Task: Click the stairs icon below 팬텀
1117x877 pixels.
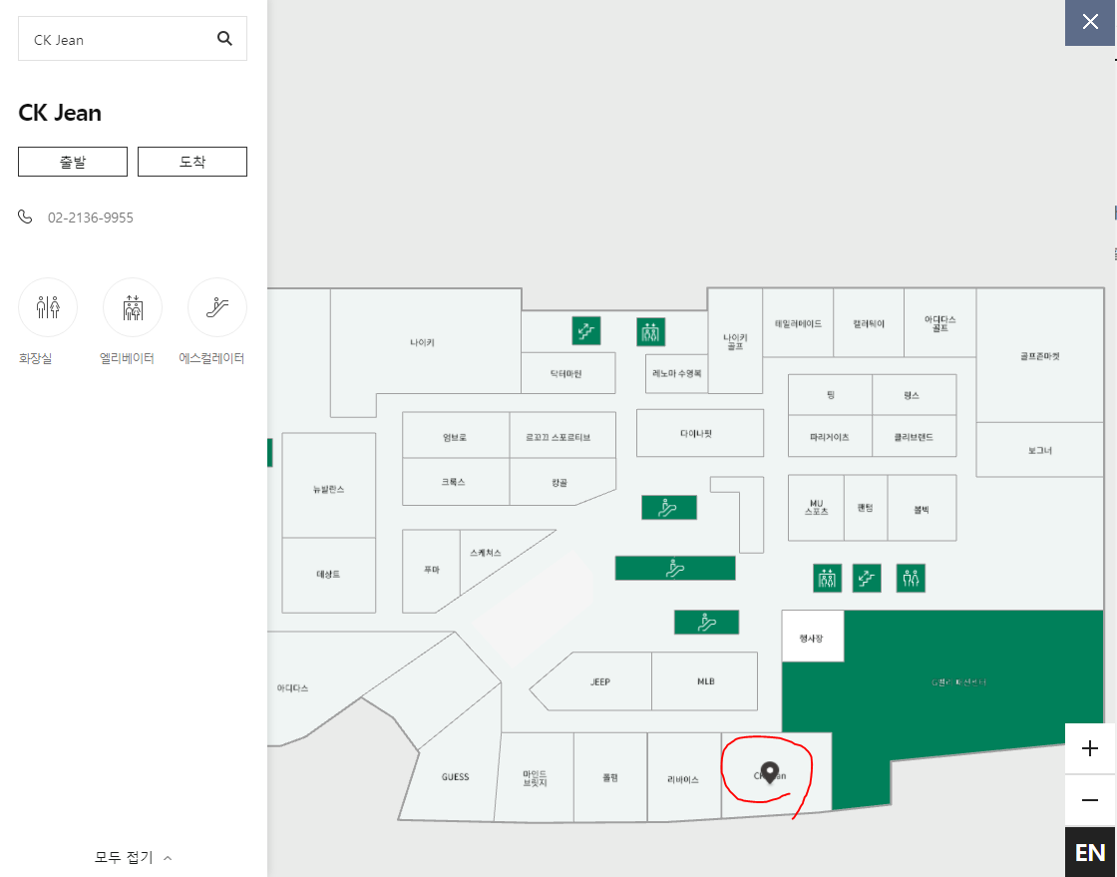Action: pyautogui.click(x=867, y=578)
